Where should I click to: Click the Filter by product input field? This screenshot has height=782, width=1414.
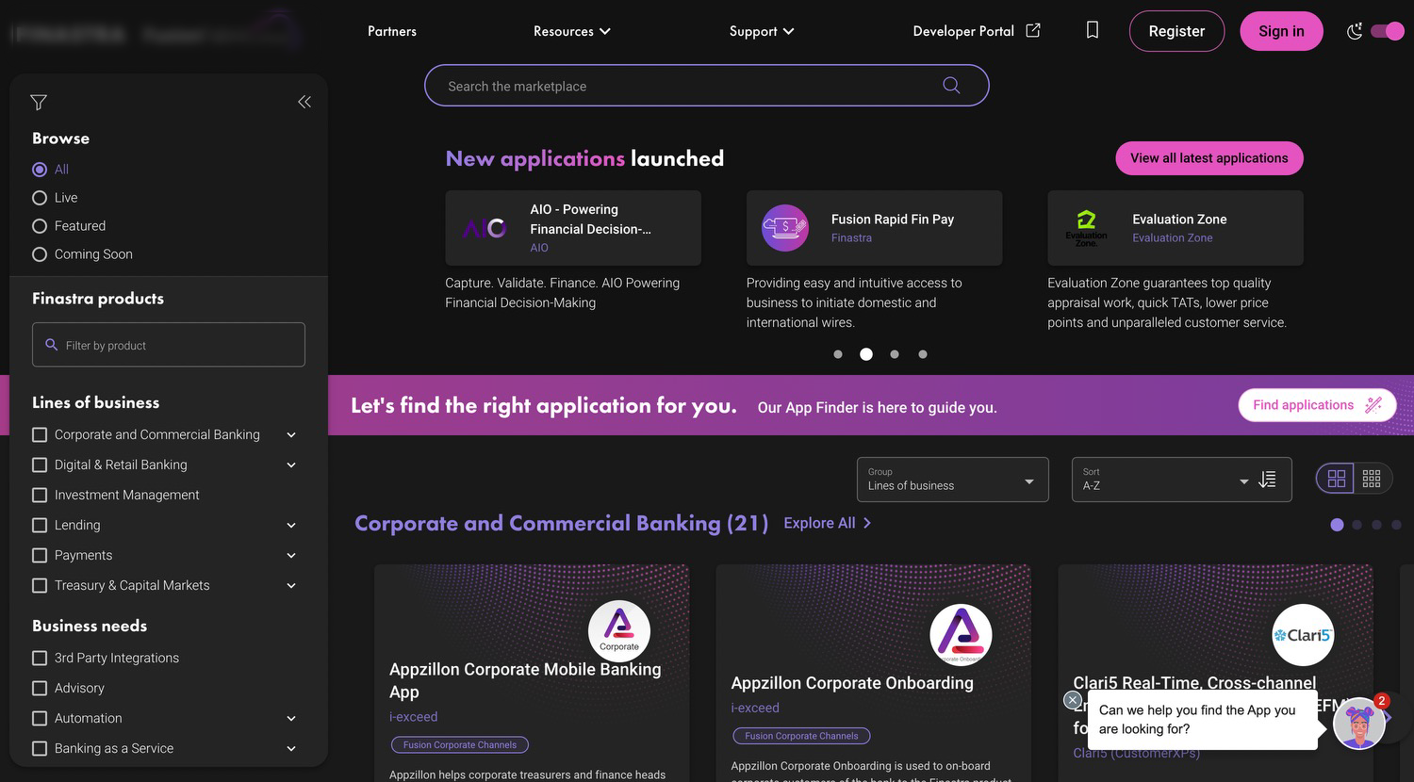[169, 345]
